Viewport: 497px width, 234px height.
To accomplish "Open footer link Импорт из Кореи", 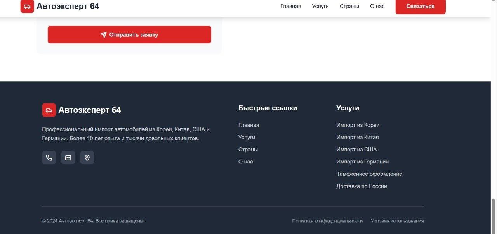I will pyautogui.click(x=358, y=125).
